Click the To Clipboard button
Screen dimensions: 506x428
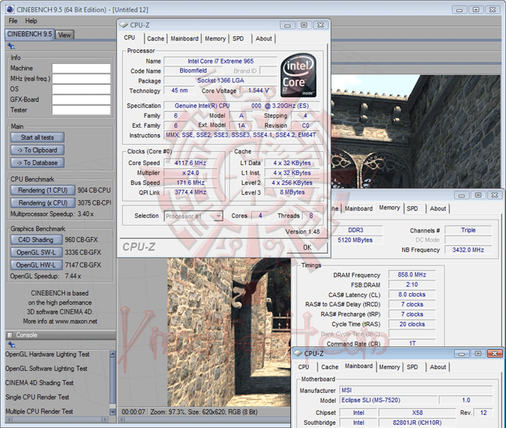click(x=38, y=150)
